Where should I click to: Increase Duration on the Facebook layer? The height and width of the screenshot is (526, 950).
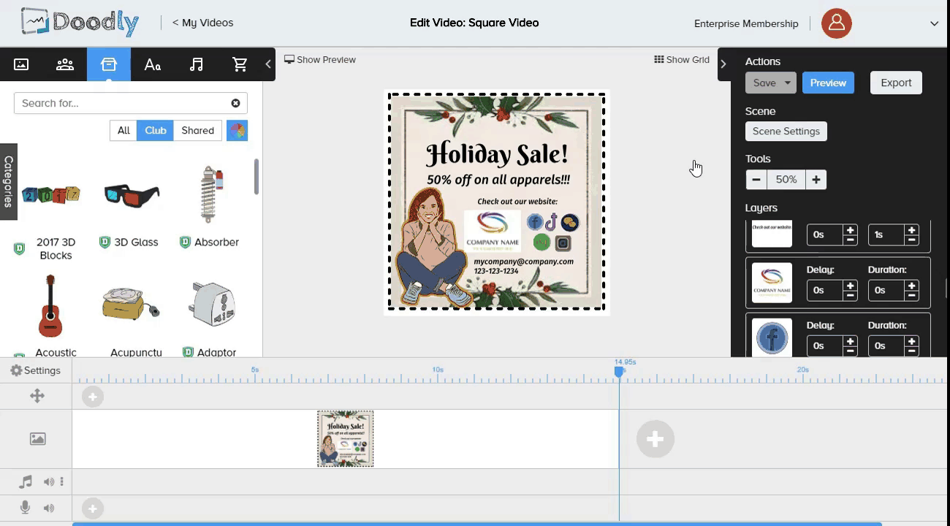[x=911, y=341]
